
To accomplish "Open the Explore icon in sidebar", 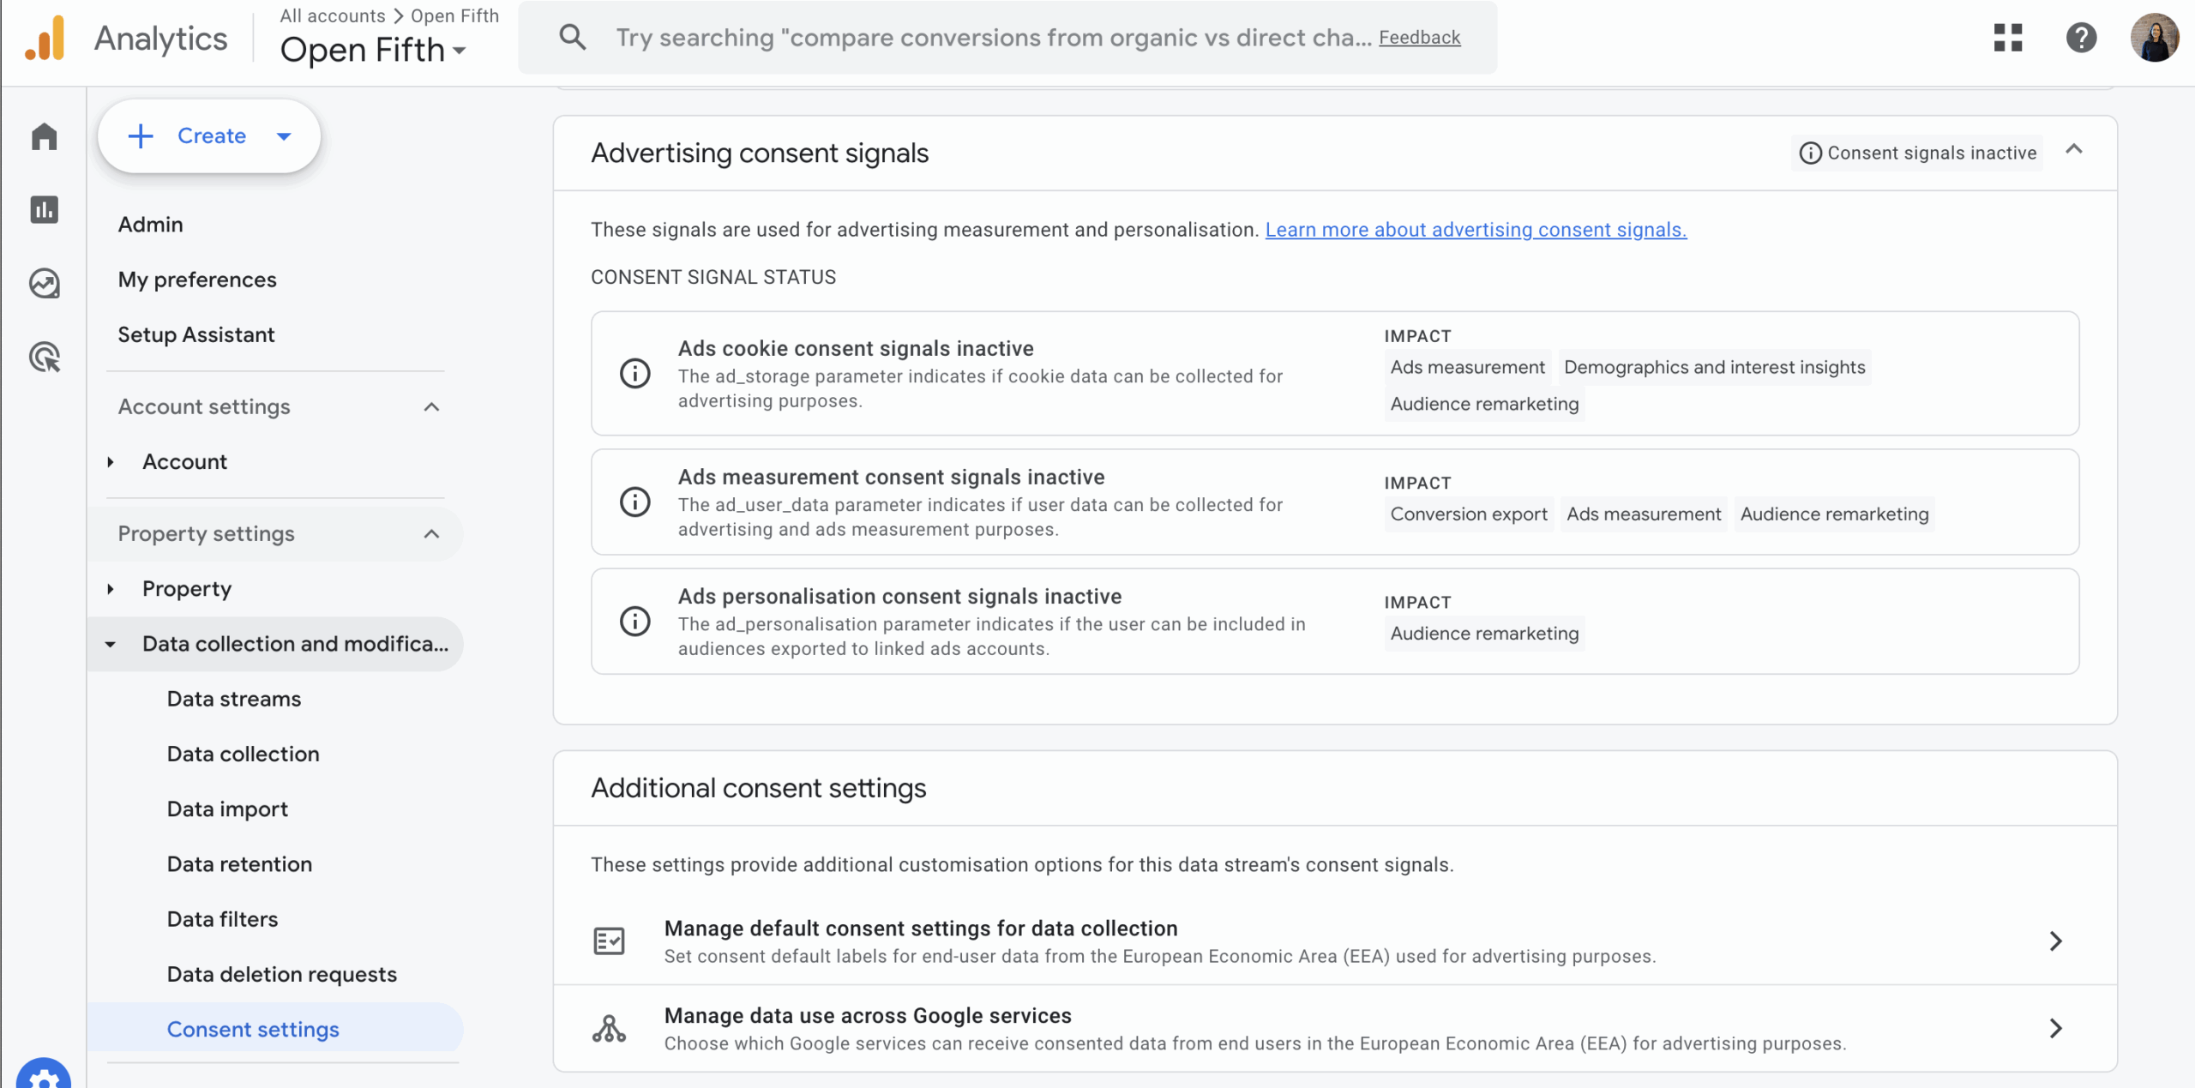I will pyautogui.click(x=44, y=283).
